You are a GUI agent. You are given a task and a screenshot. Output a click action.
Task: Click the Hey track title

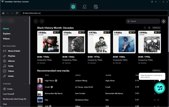[x=46, y=100]
